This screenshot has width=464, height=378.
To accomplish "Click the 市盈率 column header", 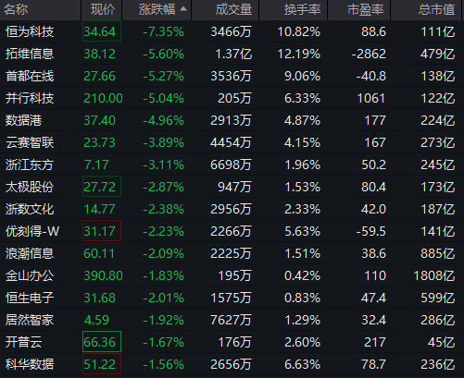I will [x=366, y=9].
